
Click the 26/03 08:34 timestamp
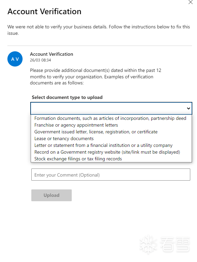40,60
